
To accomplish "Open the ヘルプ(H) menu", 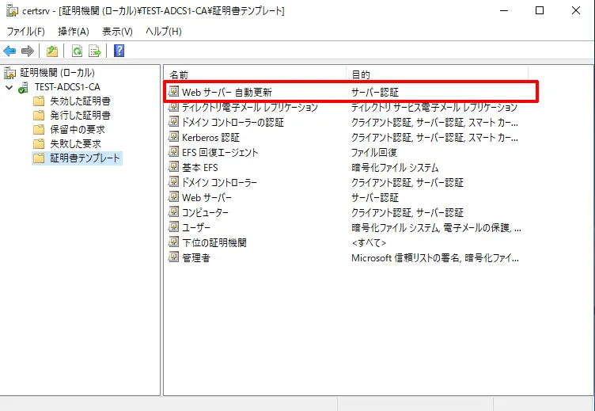I will (164, 32).
